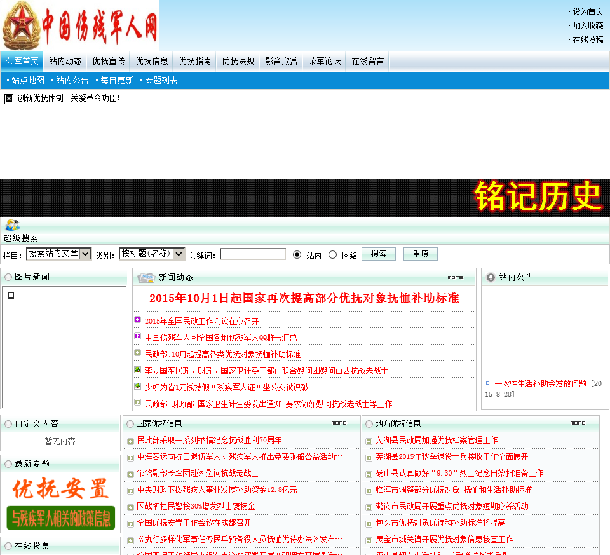
Task: Click the 与残疾军人相关的政策信息 green banner
Action: click(x=61, y=517)
